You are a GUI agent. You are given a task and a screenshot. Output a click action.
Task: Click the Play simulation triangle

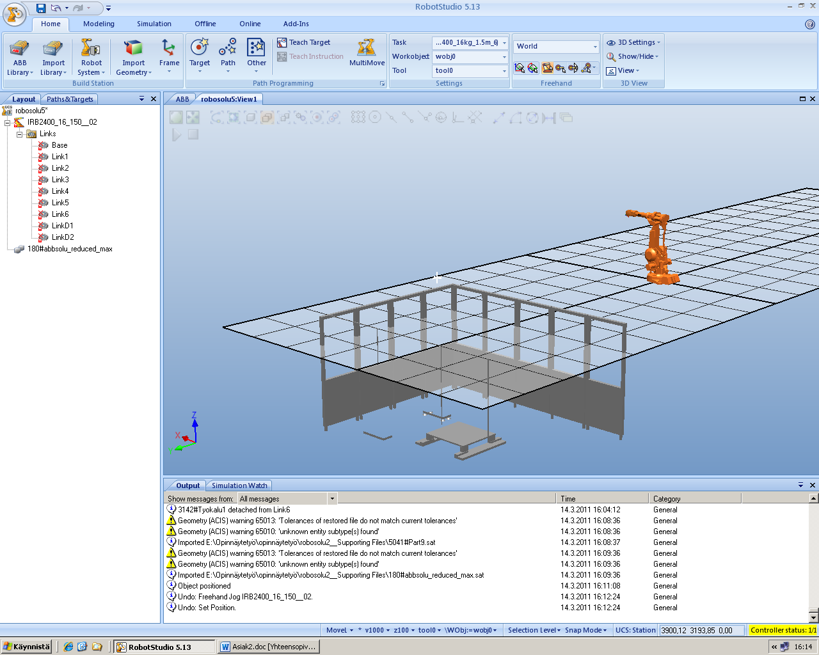point(177,134)
